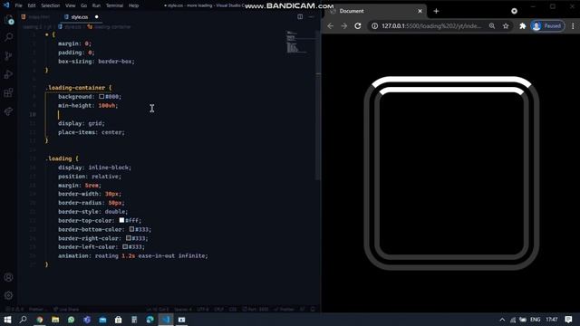Click the style.css breadcrumb item
Screen dimensions: 580x326
pyautogui.click(x=72, y=27)
